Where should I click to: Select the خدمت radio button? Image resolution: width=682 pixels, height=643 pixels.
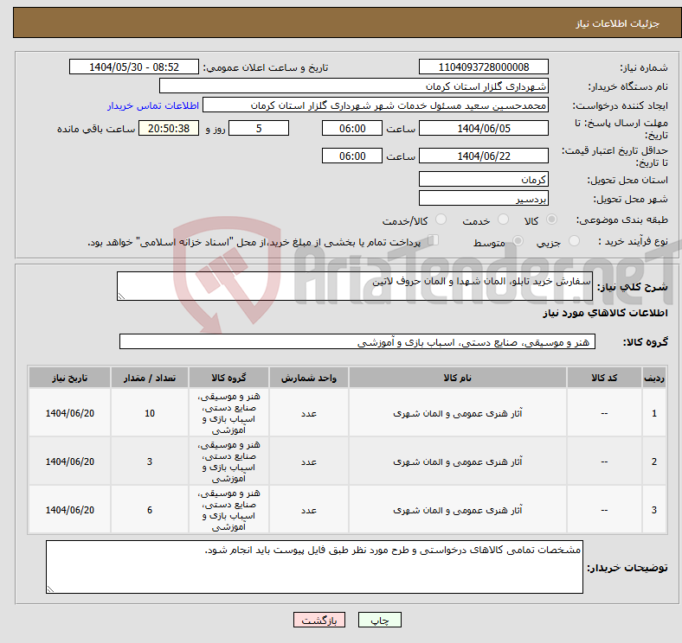tap(503, 220)
